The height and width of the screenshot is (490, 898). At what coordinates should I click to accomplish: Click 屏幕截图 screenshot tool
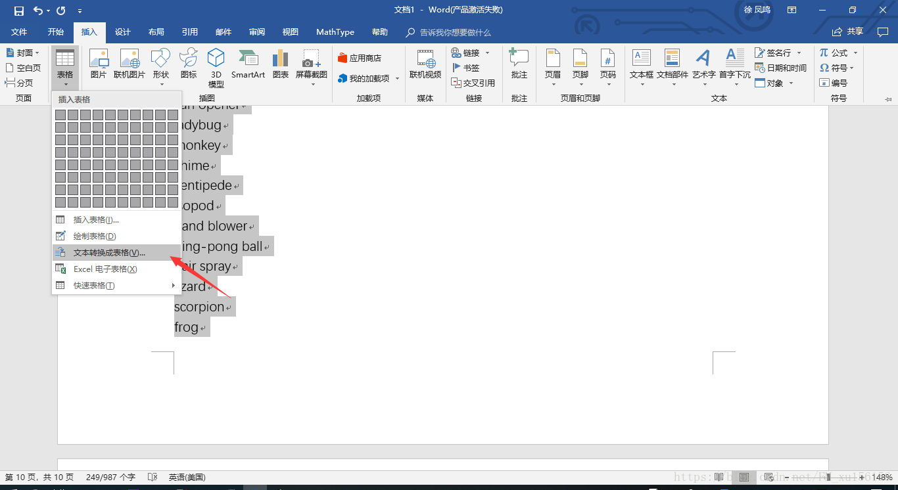click(x=311, y=68)
